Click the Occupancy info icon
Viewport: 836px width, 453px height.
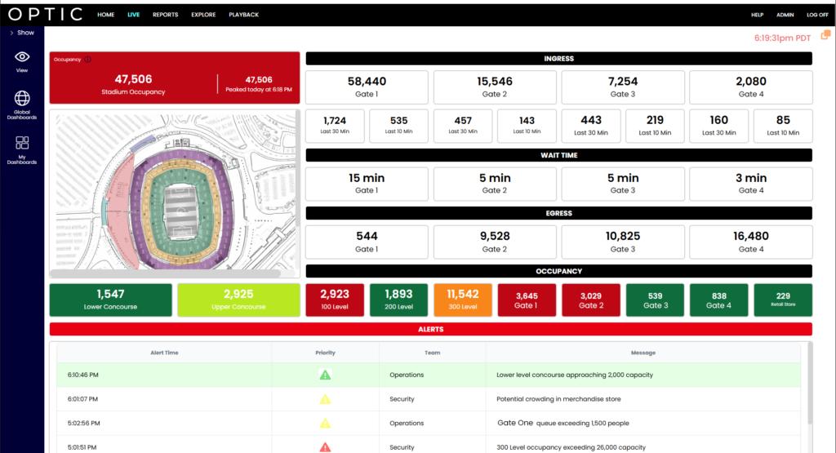(x=88, y=60)
